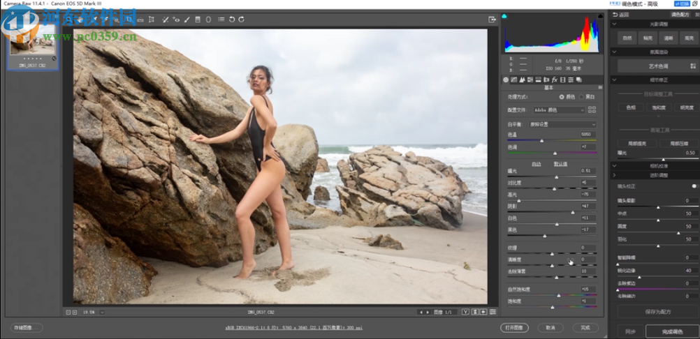This screenshot has width=700, height=339.
Task: Click the rotate clockwise icon in top toolbar
Action: (x=242, y=20)
